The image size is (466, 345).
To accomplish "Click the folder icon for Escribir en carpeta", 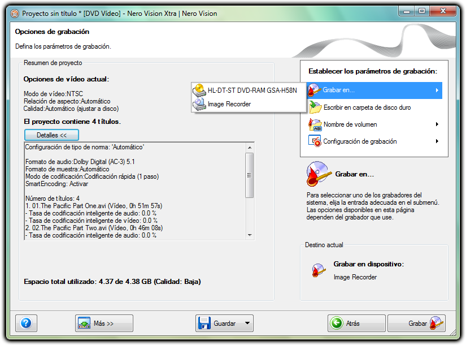I will 315,107.
